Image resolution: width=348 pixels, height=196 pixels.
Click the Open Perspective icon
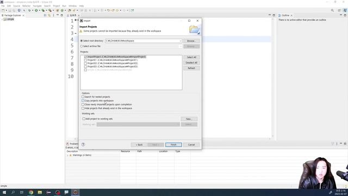pos(339,10)
